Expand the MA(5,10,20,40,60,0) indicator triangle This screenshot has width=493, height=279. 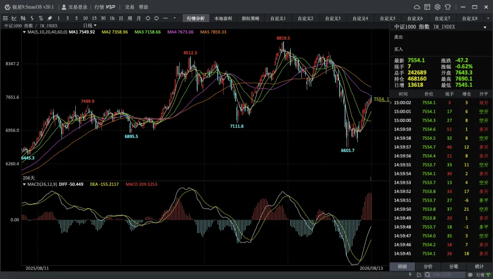[x=24, y=32]
